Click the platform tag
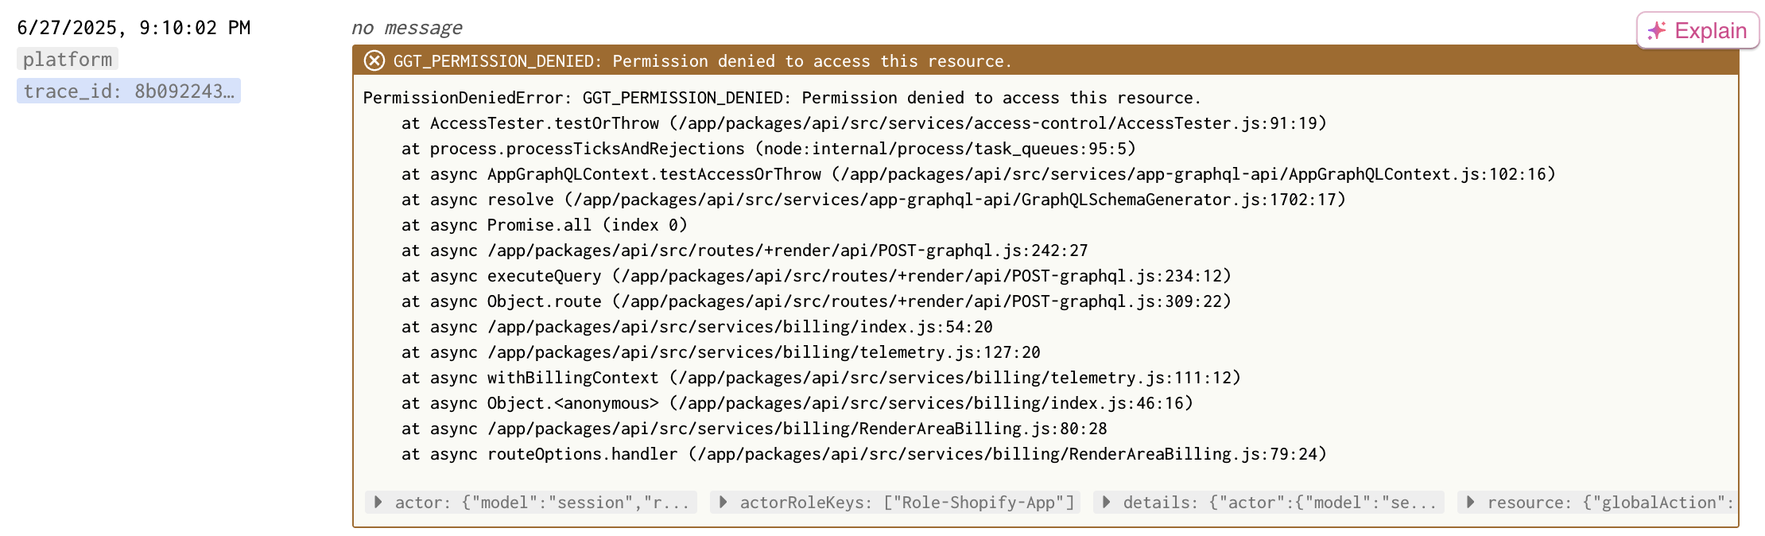The image size is (1765, 536). click(68, 59)
